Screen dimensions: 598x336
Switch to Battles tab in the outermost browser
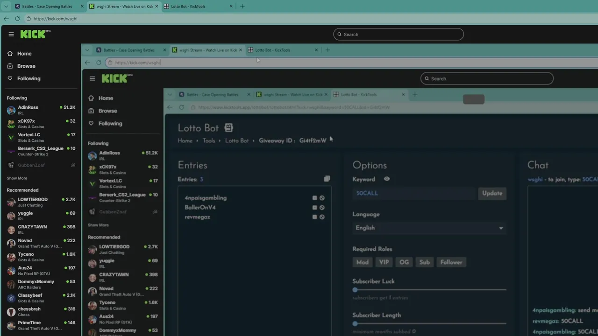pos(49,6)
